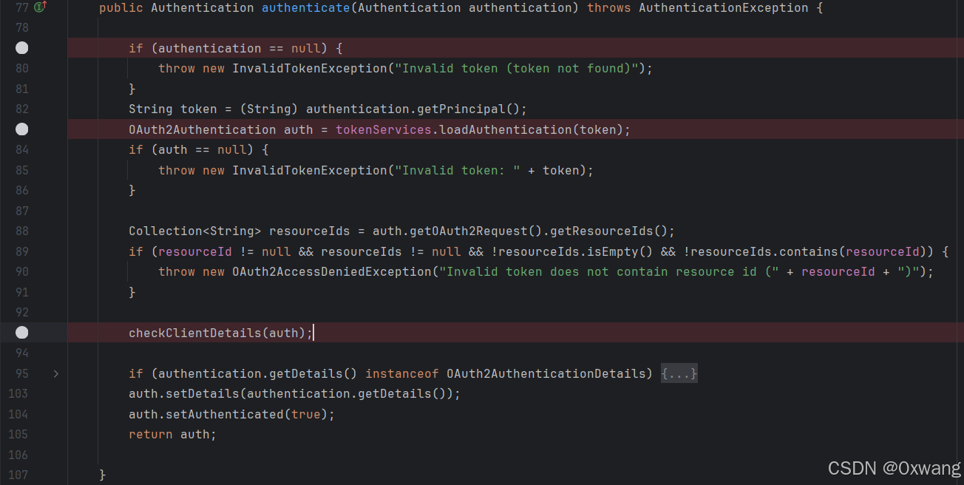Viewport: 964px width, 485px height.
Task: Toggle the breakpoint on the loadAuthentication line
Action: point(22,129)
